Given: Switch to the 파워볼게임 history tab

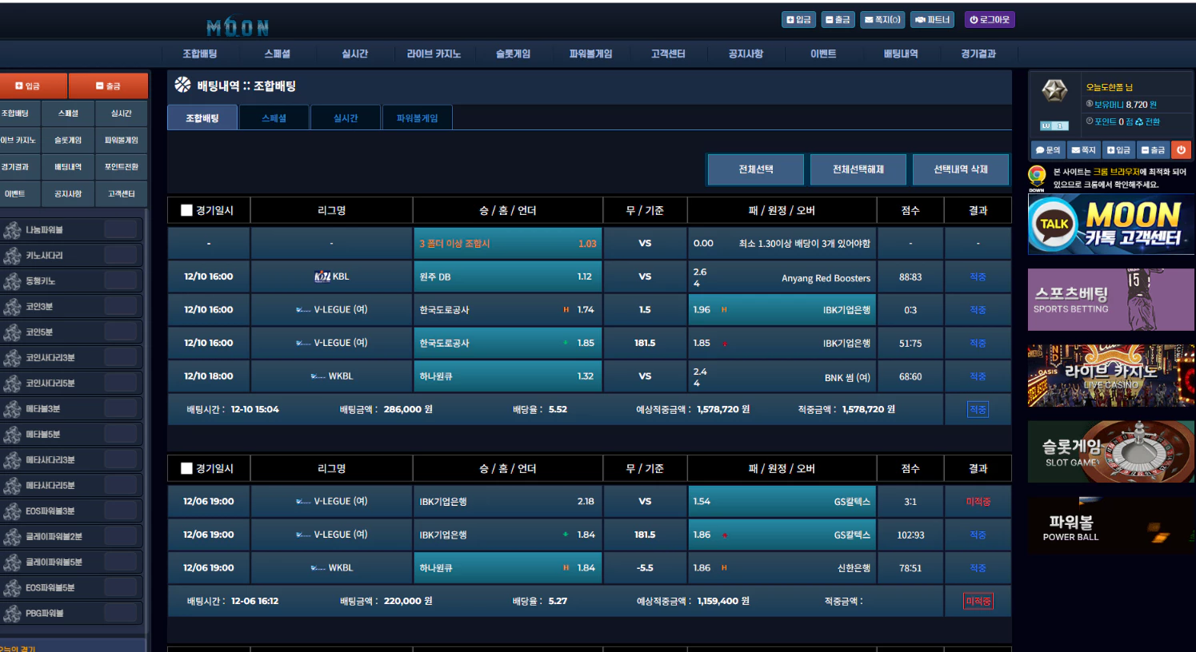Looking at the screenshot, I should 418,117.
